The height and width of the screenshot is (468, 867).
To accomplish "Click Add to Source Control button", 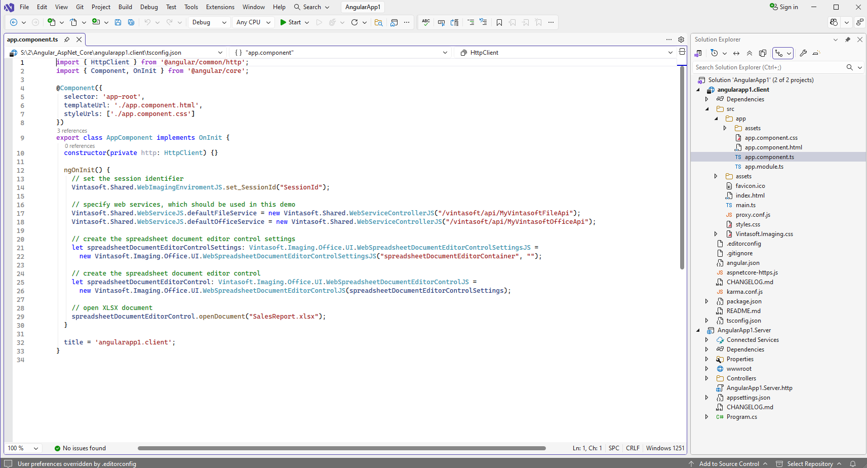I will pyautogui.click(x=729, y=463).
